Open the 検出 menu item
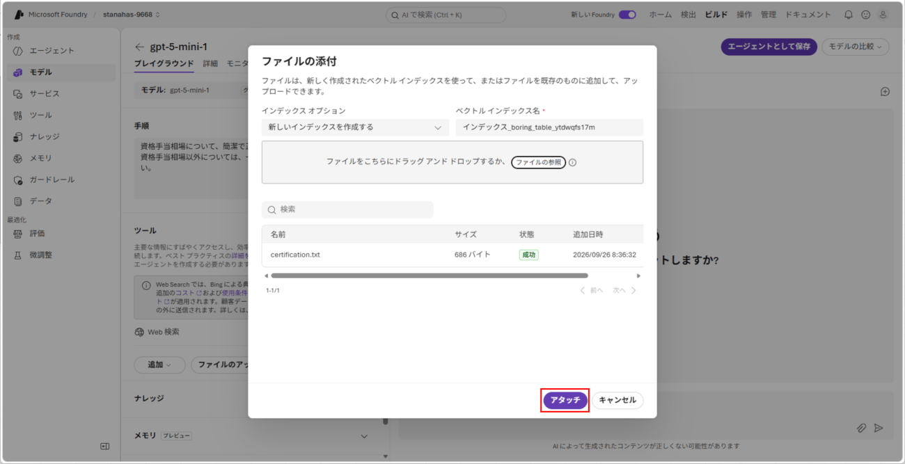 tap(688, 15)
